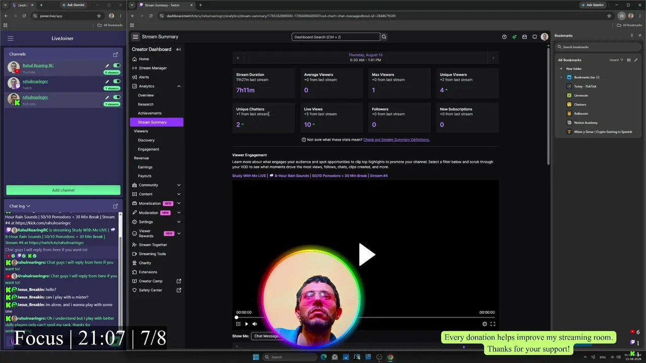The width and height of the screenshot is (646, 363).
Task: Edit the rahulroaringrc Kick.com channel entry
Action: coord(107,97)
